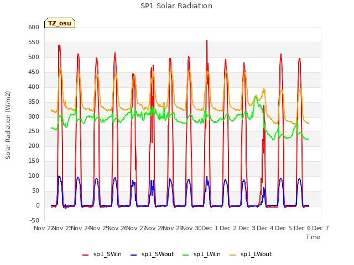
Task: Click the TZ_osu annotation label
Action: 60,23
